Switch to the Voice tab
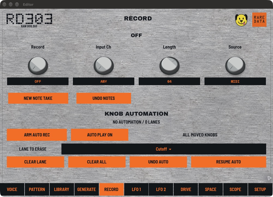Viewport: 273px width, 197px height. pos(12,189)
